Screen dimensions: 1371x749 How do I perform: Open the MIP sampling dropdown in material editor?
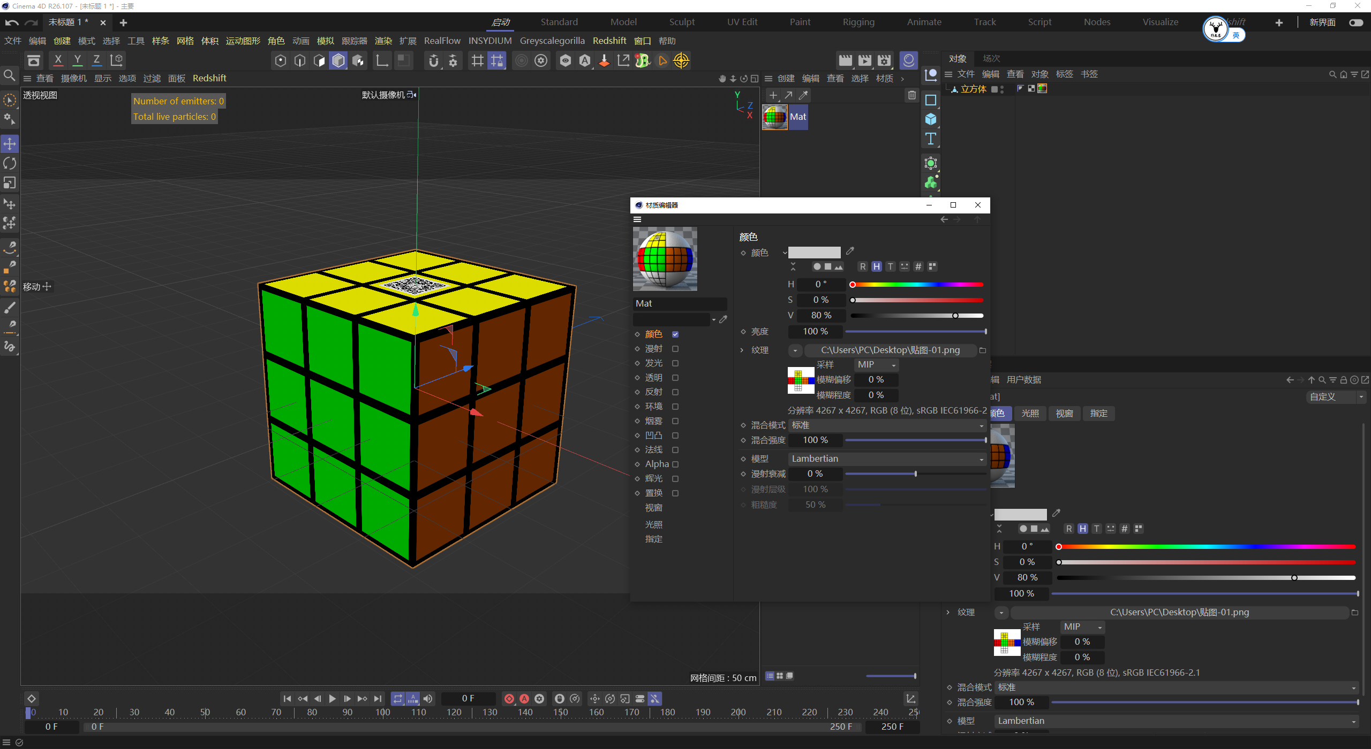tap(876, 365)
